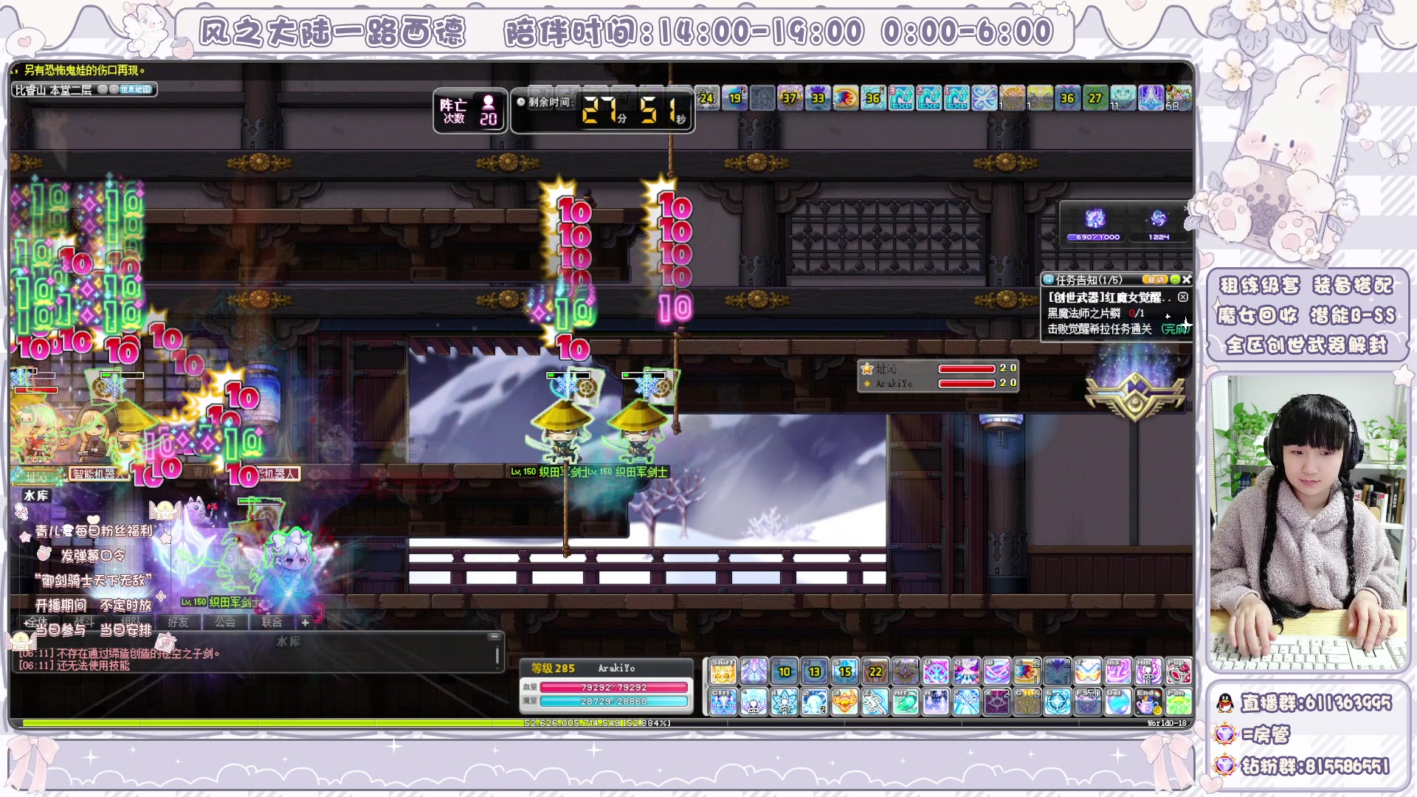The height and width of the screenshot is (797, 1417).
Task: Click the first EXP buff icon
Action: click(901, 97)
